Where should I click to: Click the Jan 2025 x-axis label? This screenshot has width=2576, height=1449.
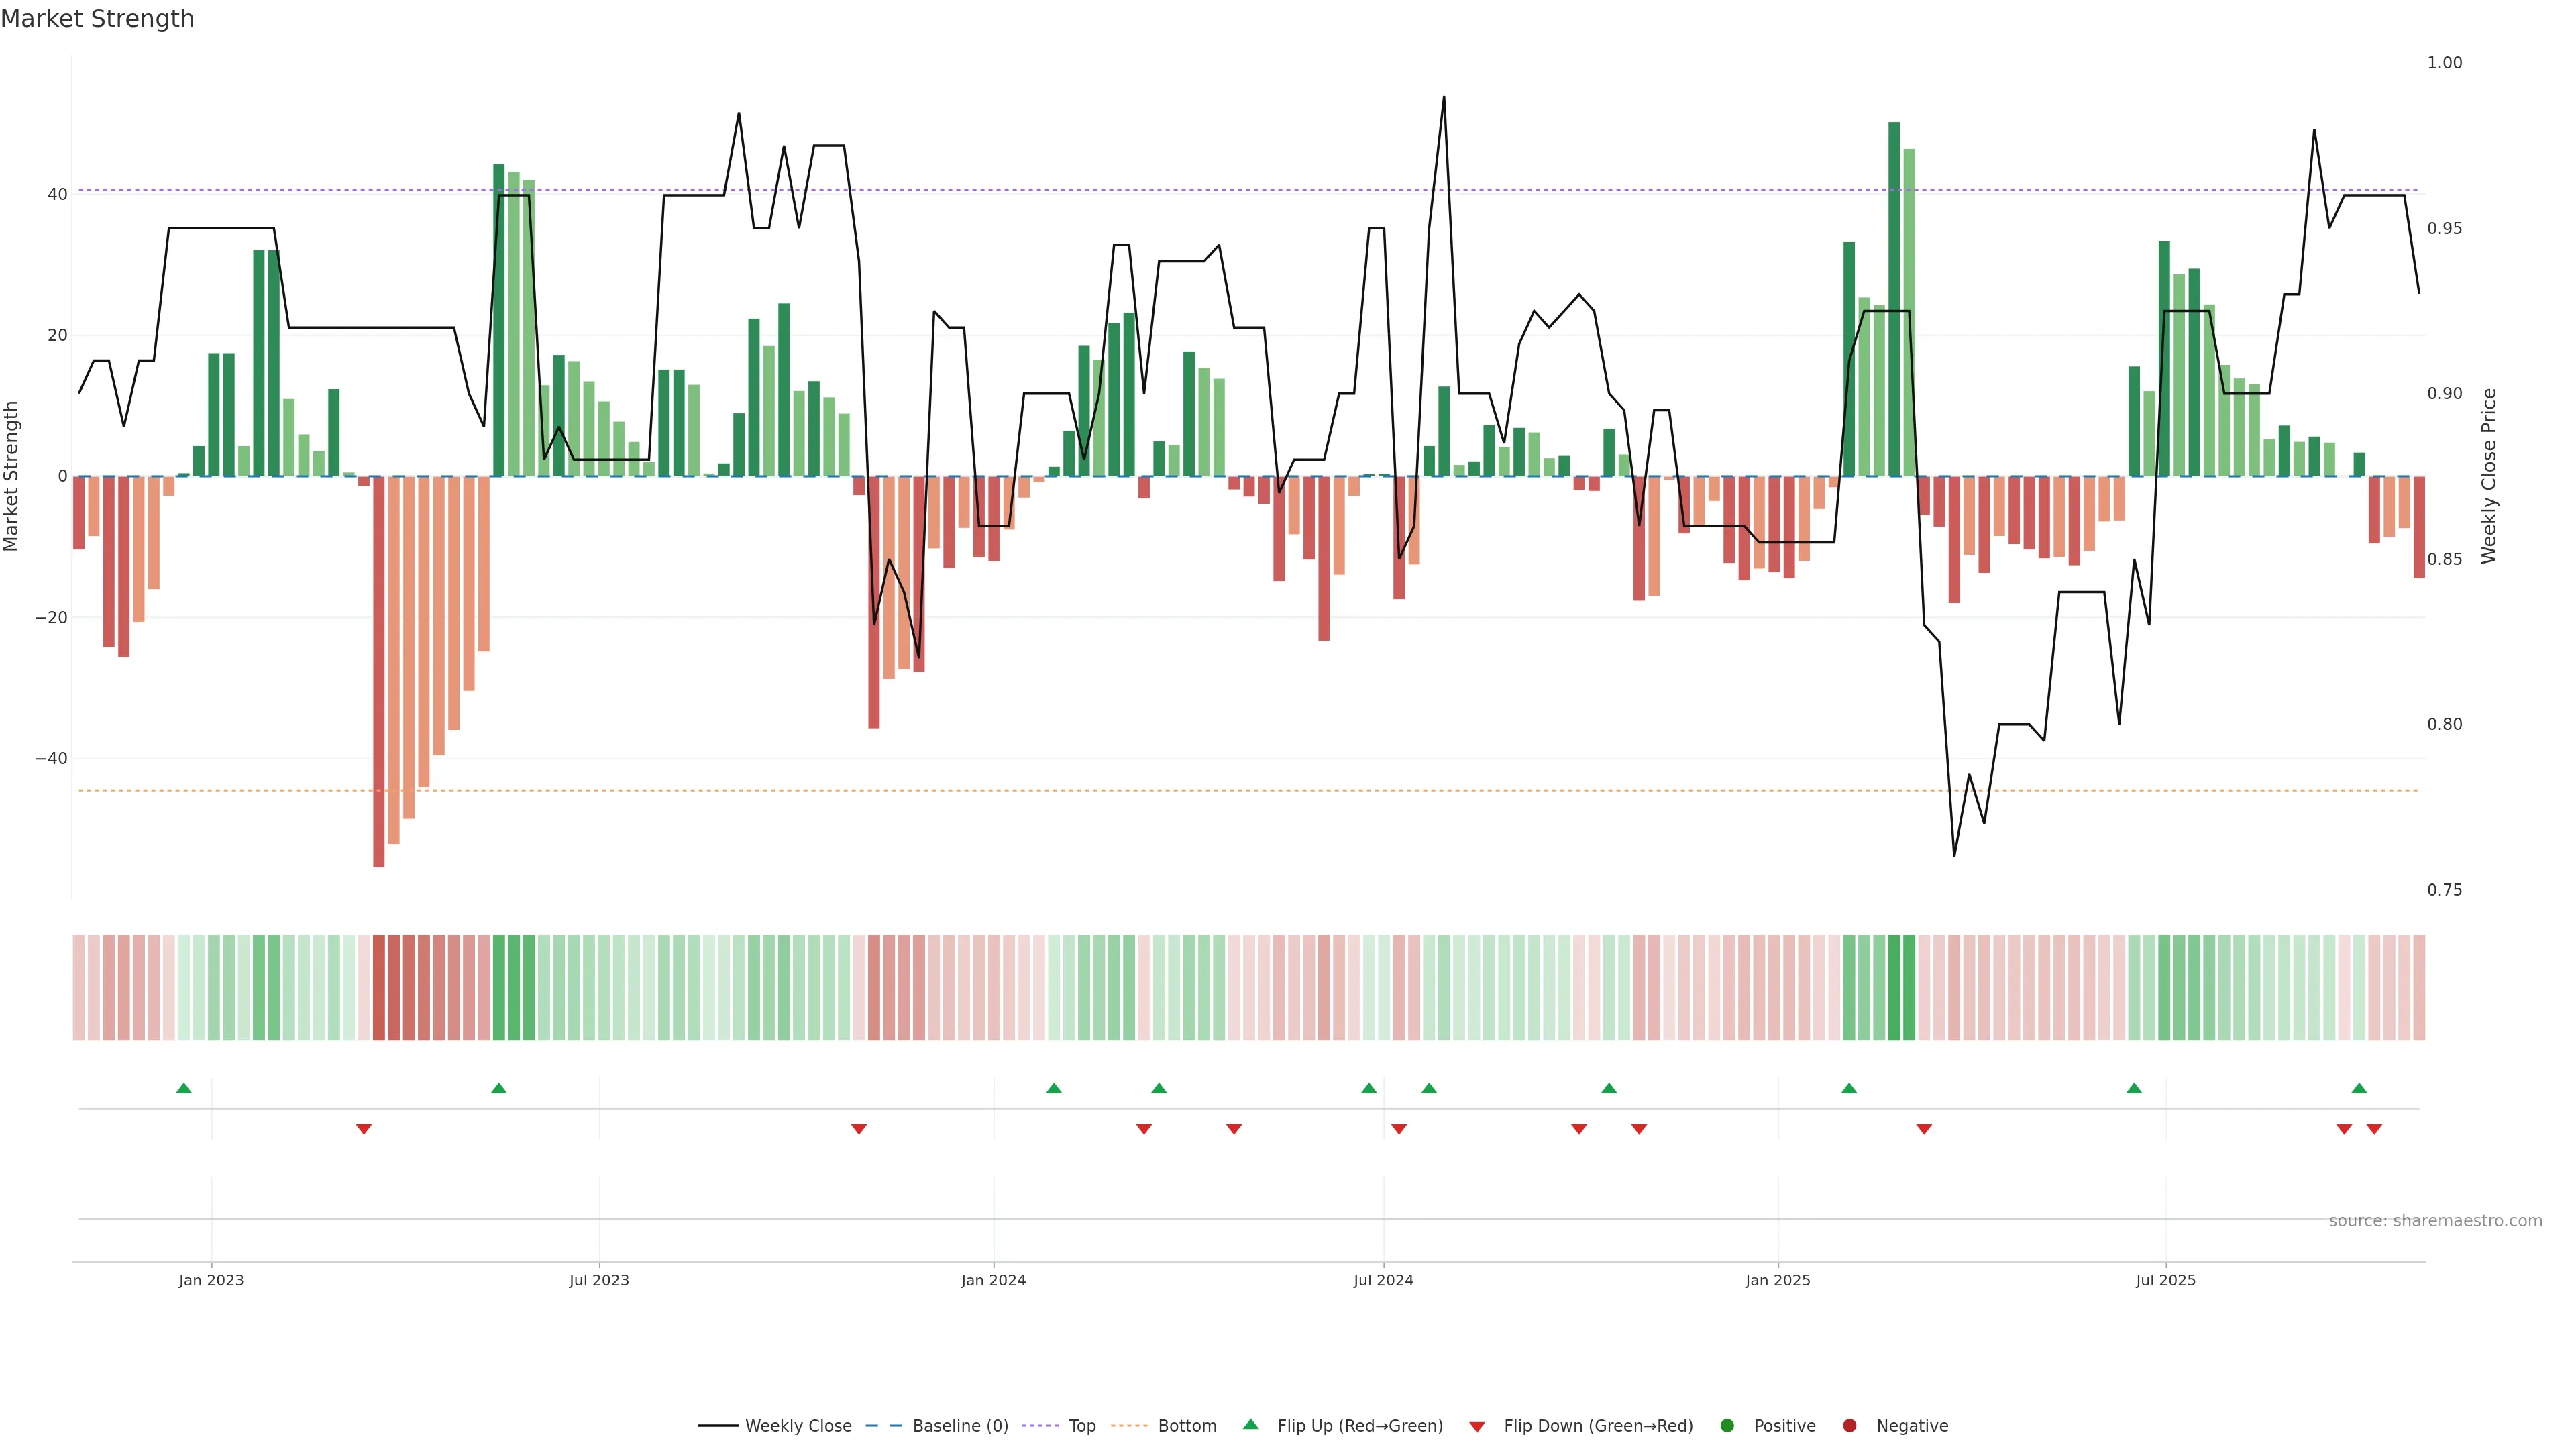pos(1777,1280)
